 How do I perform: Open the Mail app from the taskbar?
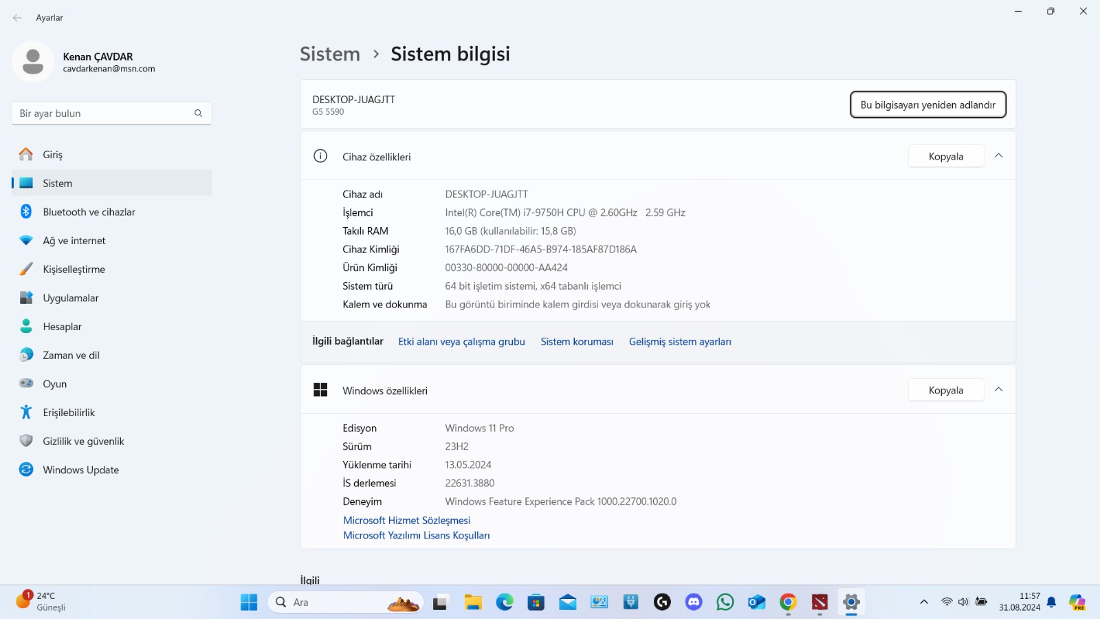tap(568, 602)
